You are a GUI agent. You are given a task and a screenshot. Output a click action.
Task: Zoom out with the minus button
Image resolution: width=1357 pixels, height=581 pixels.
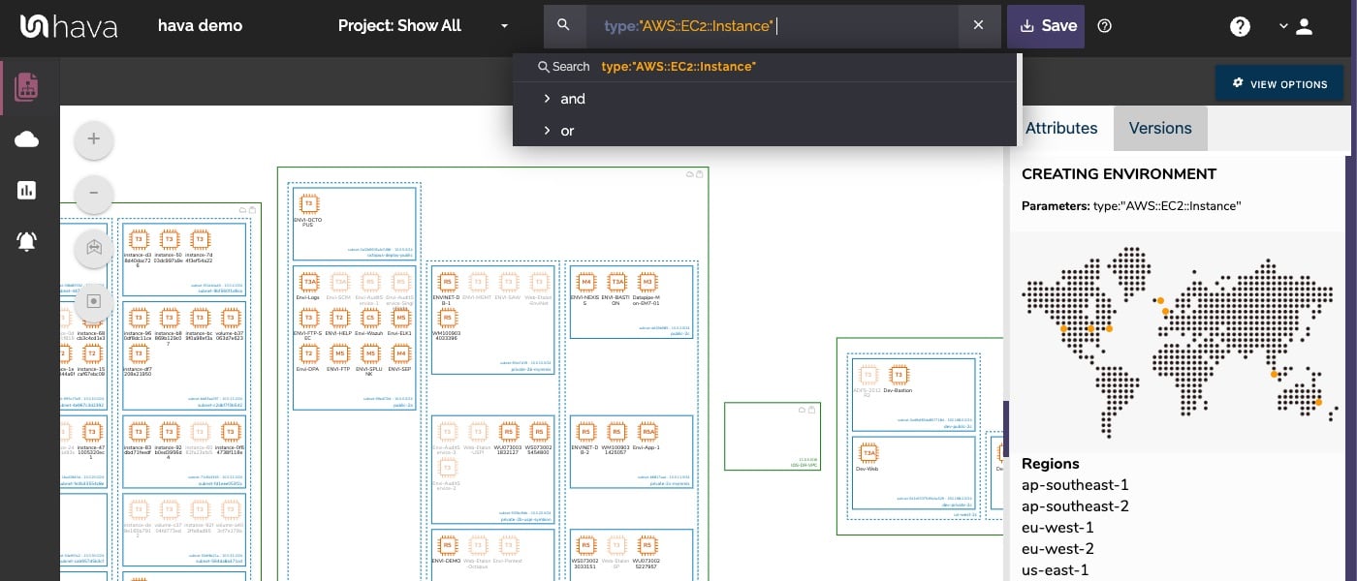(x=94, y=193)
